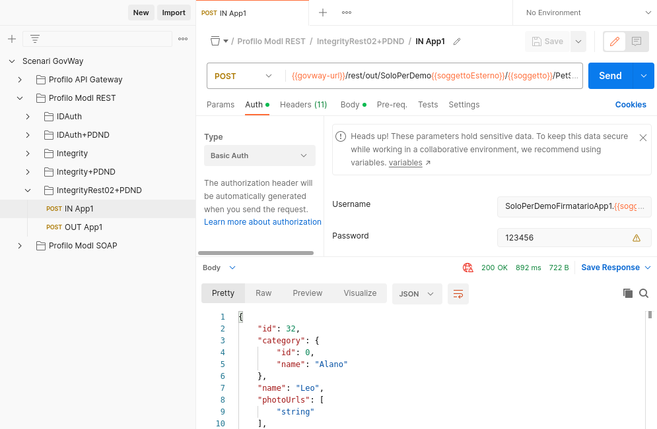This screenshot has height=429, width=657.
Task: Switch to the Auth tab
Action: coord(257,105)
